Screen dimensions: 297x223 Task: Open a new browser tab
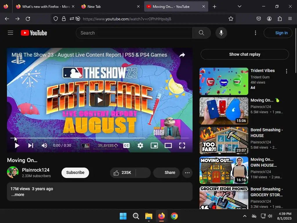click(x=214, y=7)
